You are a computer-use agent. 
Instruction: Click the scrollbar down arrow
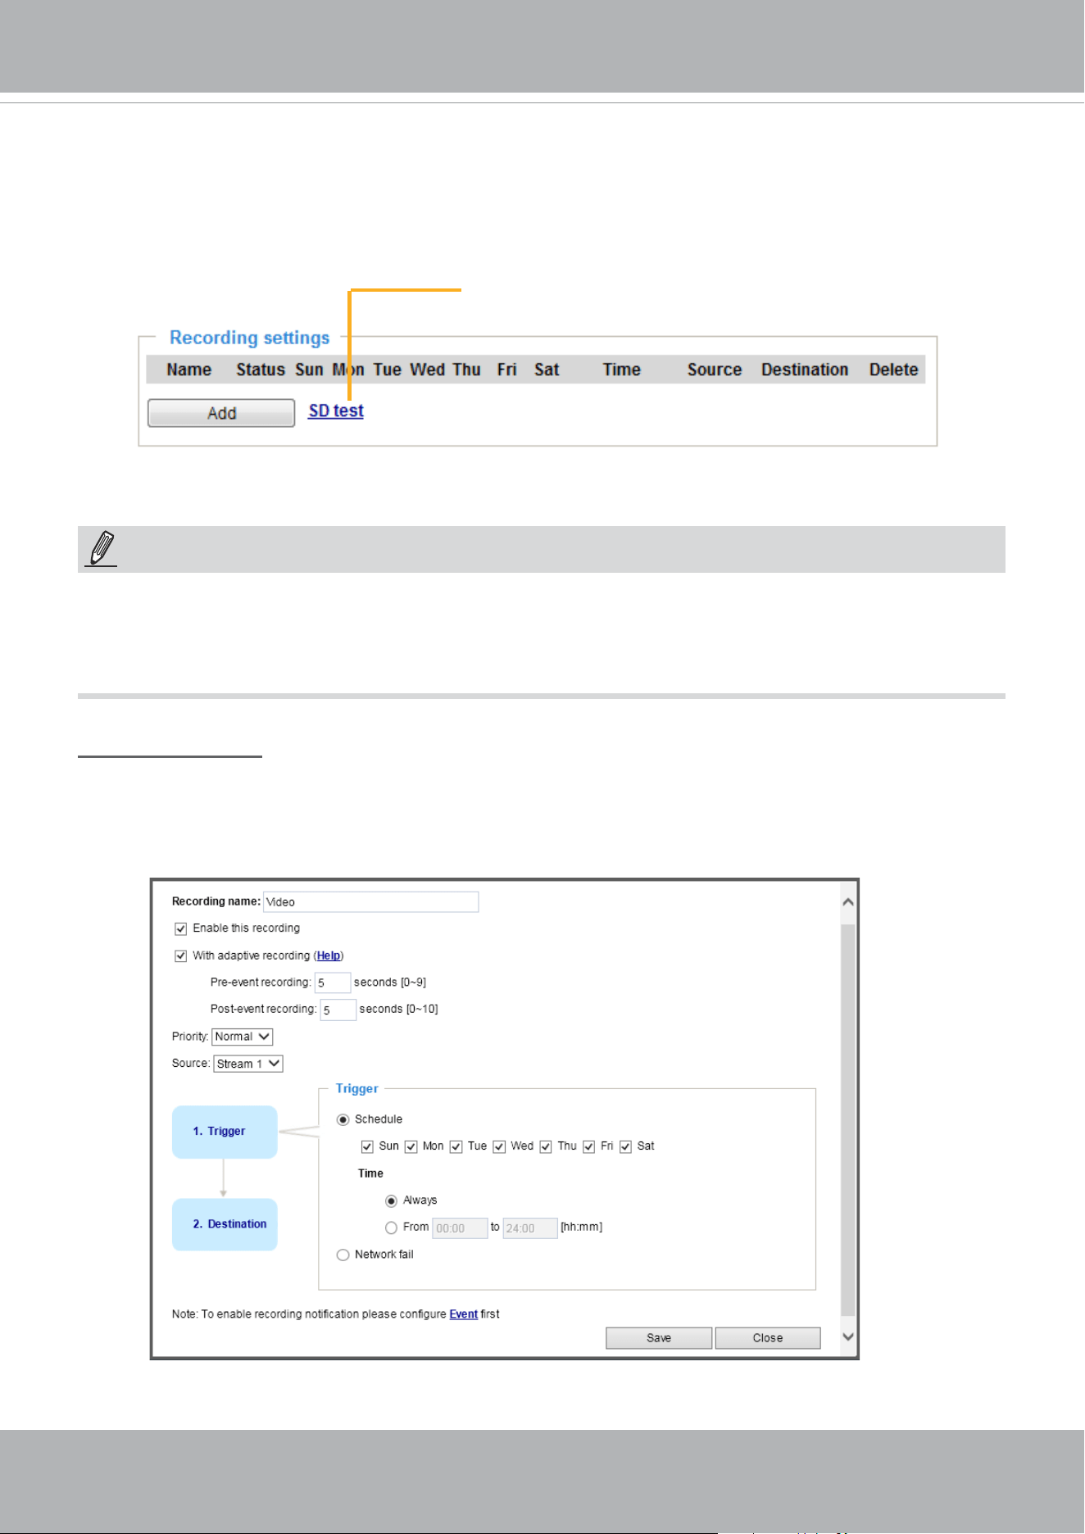coord(848,1337)
